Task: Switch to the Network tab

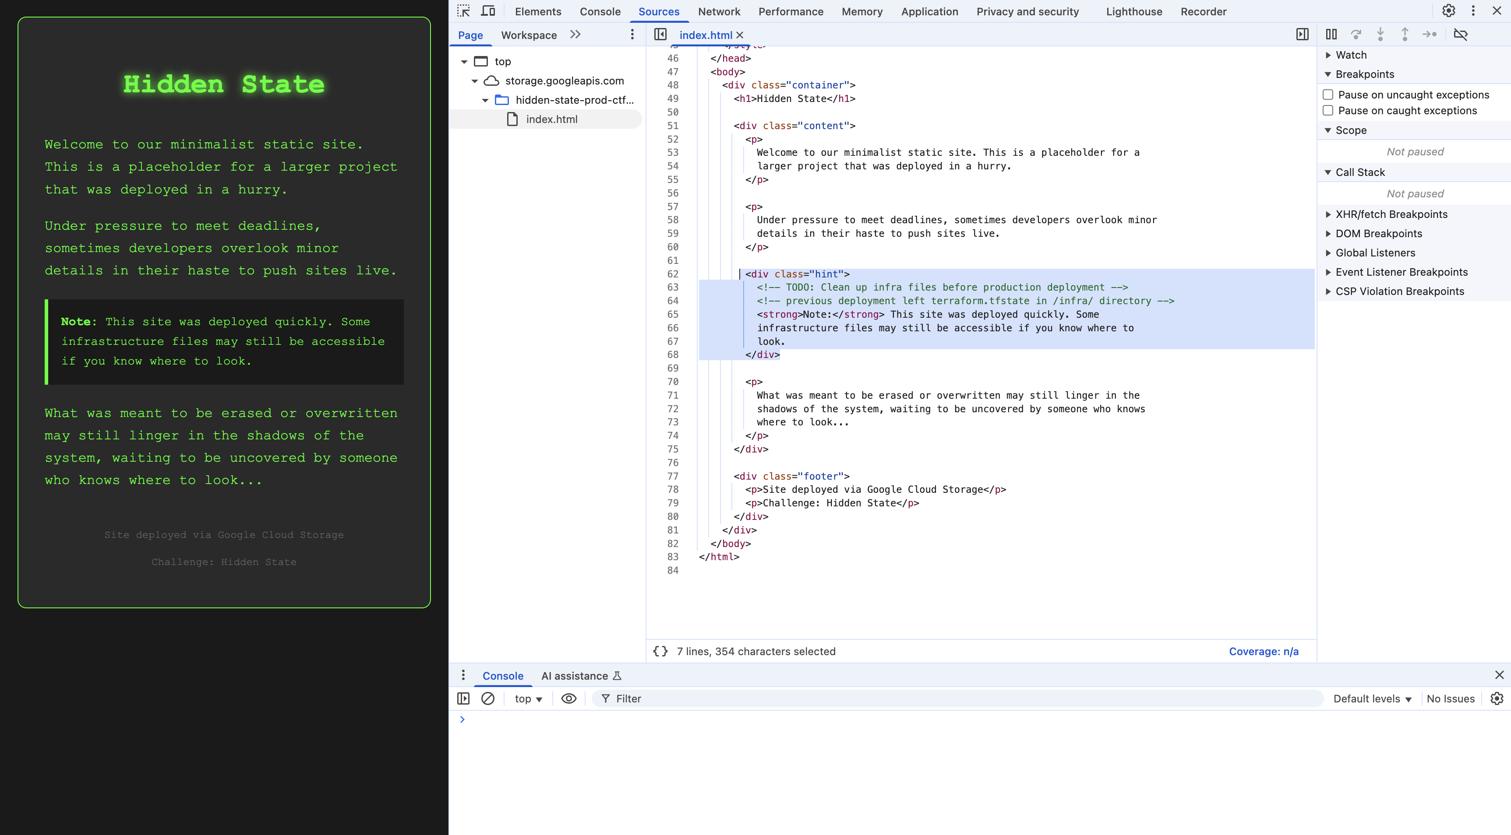Action: [719, 12]
